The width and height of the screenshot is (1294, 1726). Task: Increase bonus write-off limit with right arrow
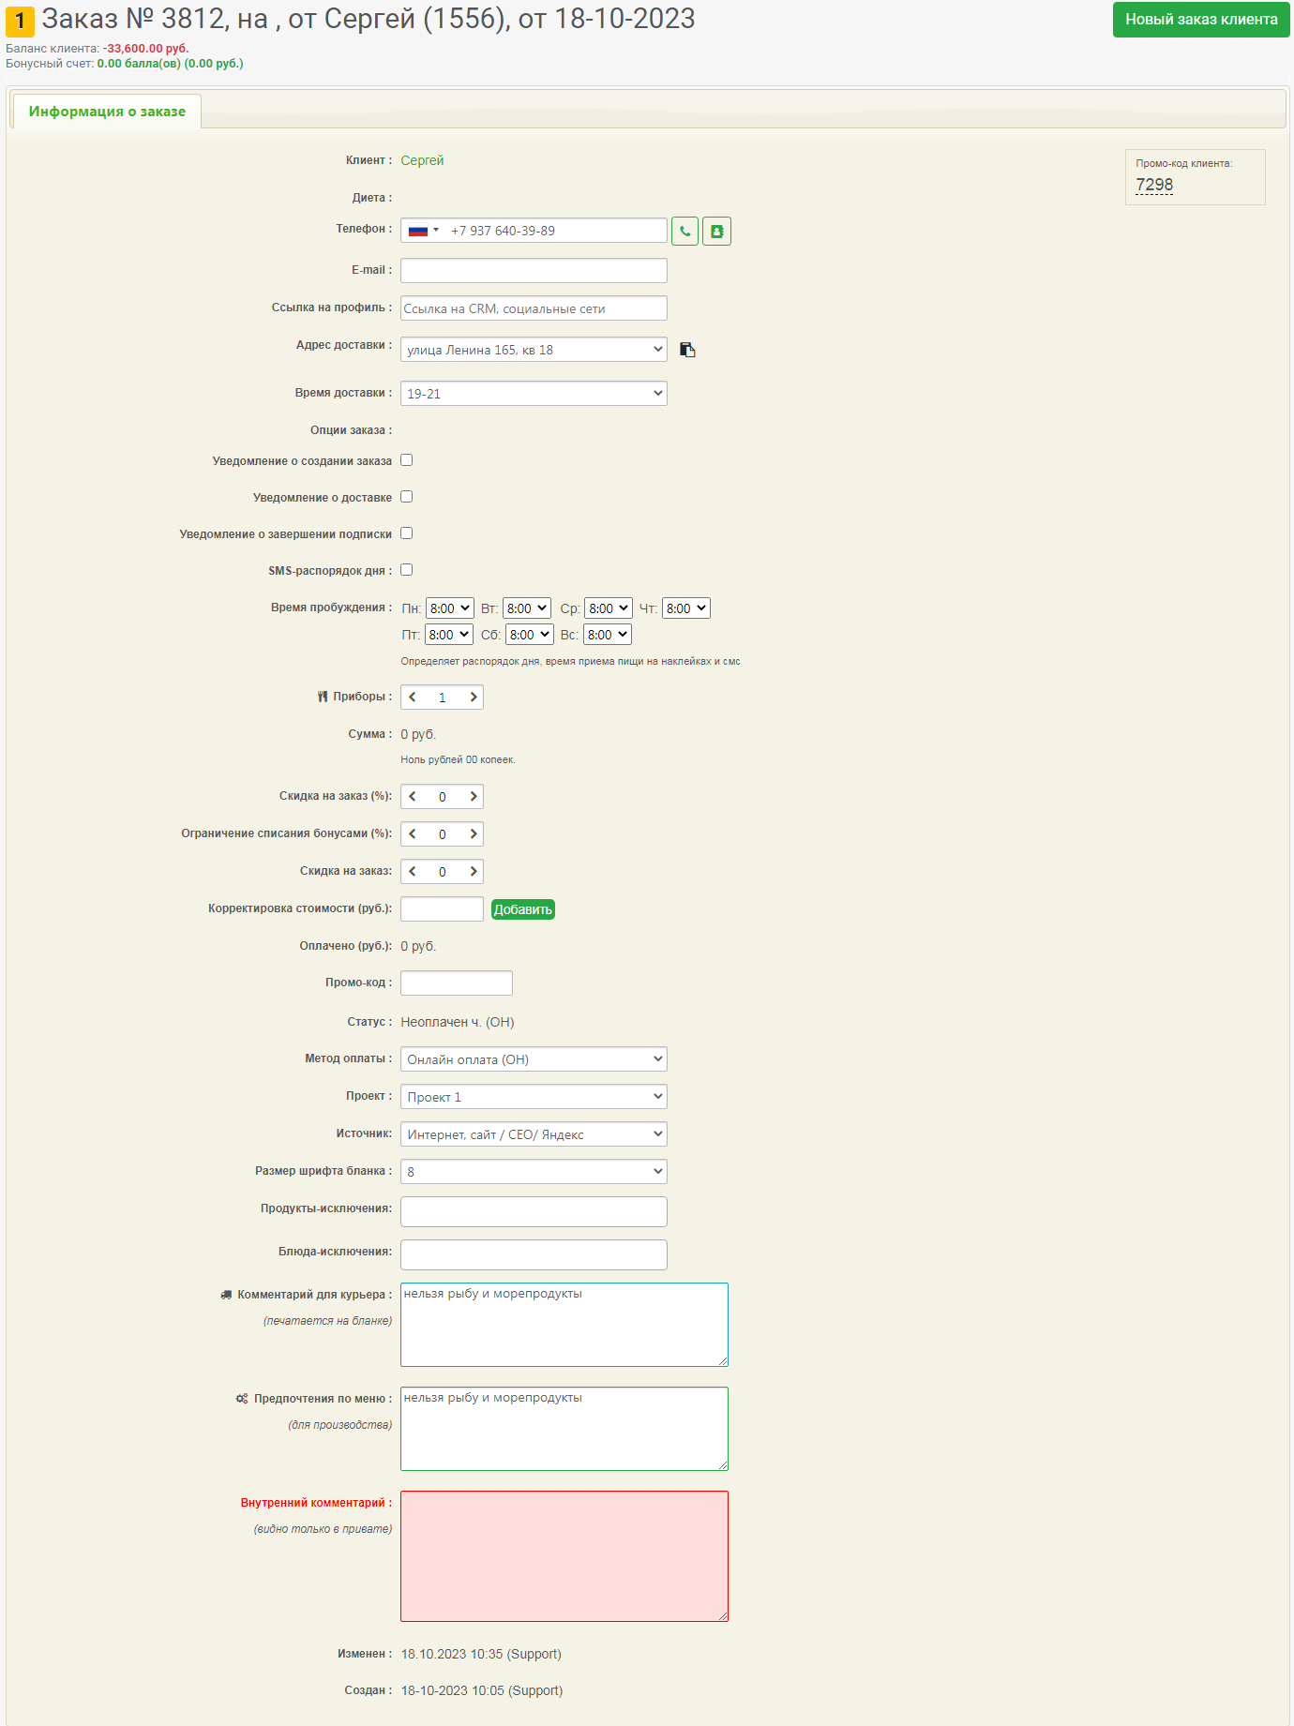(474, 834)
